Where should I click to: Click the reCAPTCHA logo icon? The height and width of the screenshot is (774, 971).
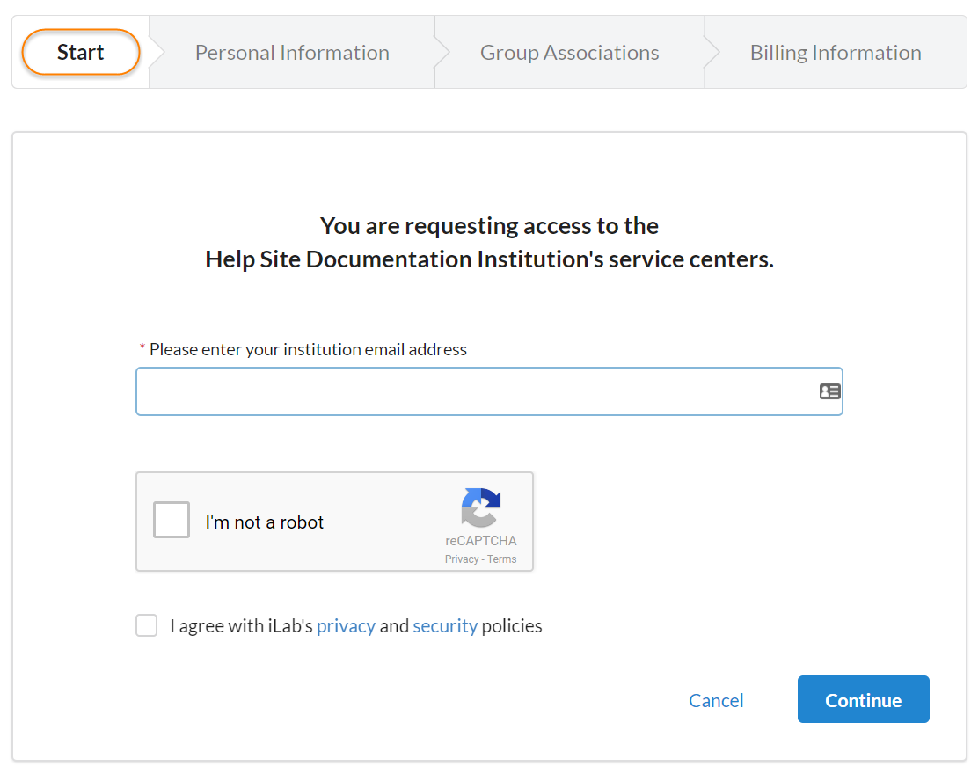coord(480,508)
